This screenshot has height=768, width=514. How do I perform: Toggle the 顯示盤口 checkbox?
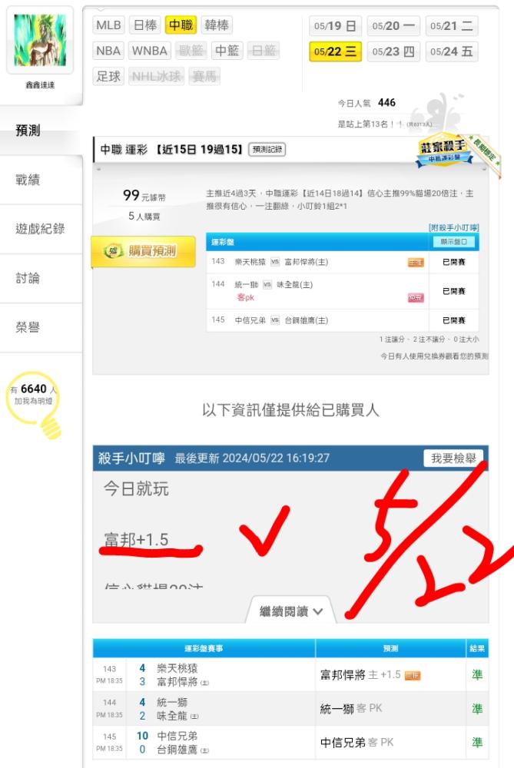click(454, 242)
